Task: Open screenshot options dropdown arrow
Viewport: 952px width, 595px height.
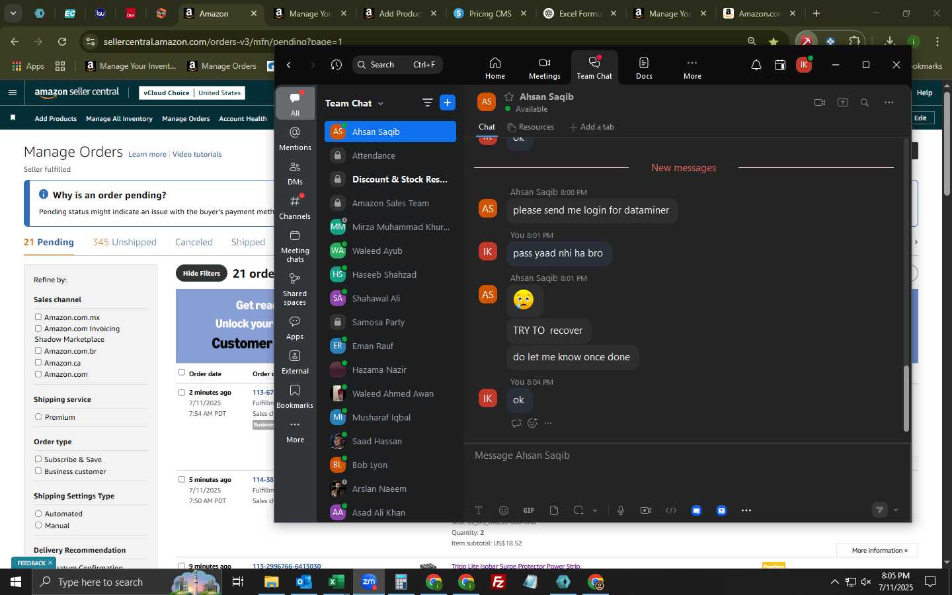Action: 595,510
